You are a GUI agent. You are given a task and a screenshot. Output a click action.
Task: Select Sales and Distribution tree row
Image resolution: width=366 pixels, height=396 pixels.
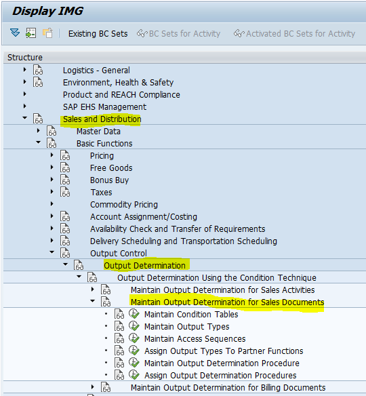102,119
